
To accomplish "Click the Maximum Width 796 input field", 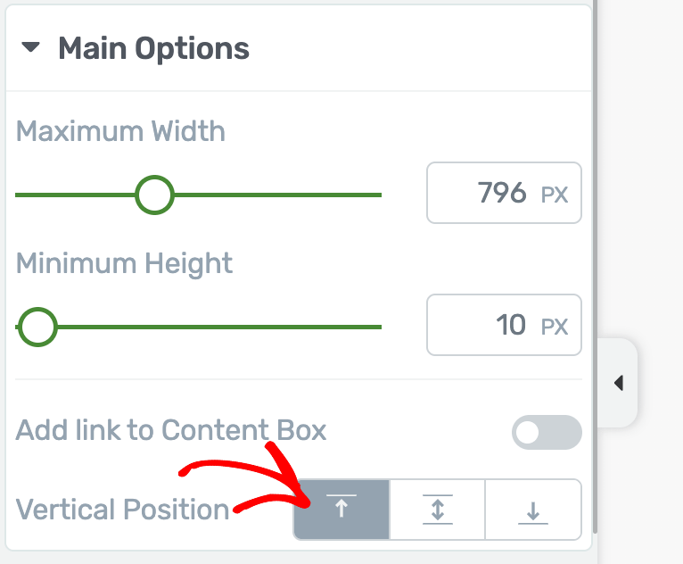I will tap(504, 193).
